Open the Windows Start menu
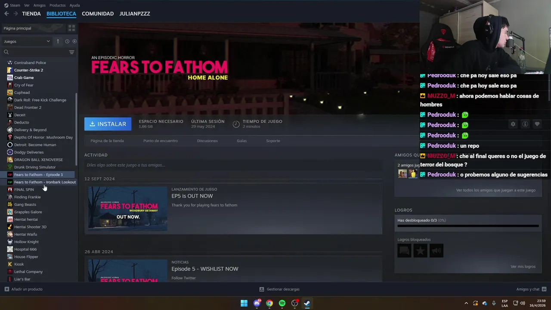Viewport: 551px width, 310px height. (244, 303)
